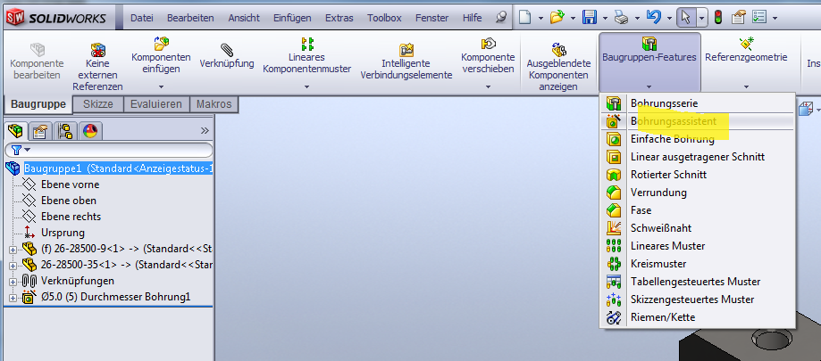821x361 pixels.
Task: Select Ursprung in the feature tree
Action: (x=63, y=233)
